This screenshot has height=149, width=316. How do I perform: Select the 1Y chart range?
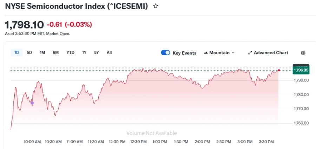84,52
